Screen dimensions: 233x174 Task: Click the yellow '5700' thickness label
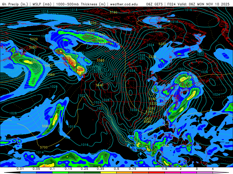click(x=44, y=147)
